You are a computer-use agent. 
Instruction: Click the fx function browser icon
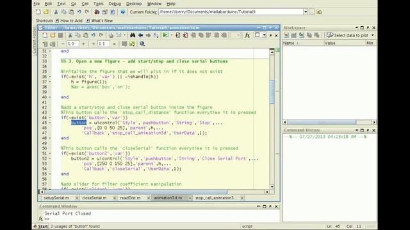[x=247, y=35]
